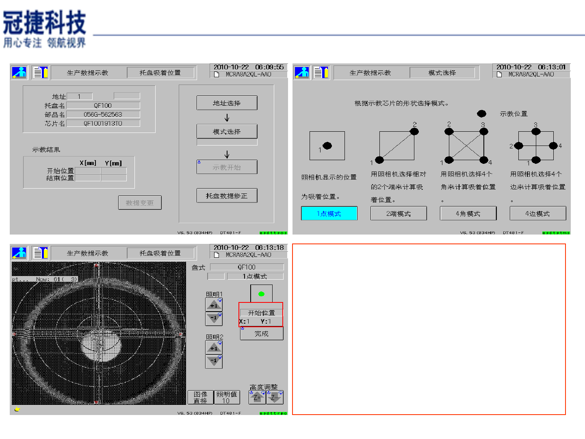Click the green epdttpos status label
This screenshot has height=439, width=585.
[273, 233]
